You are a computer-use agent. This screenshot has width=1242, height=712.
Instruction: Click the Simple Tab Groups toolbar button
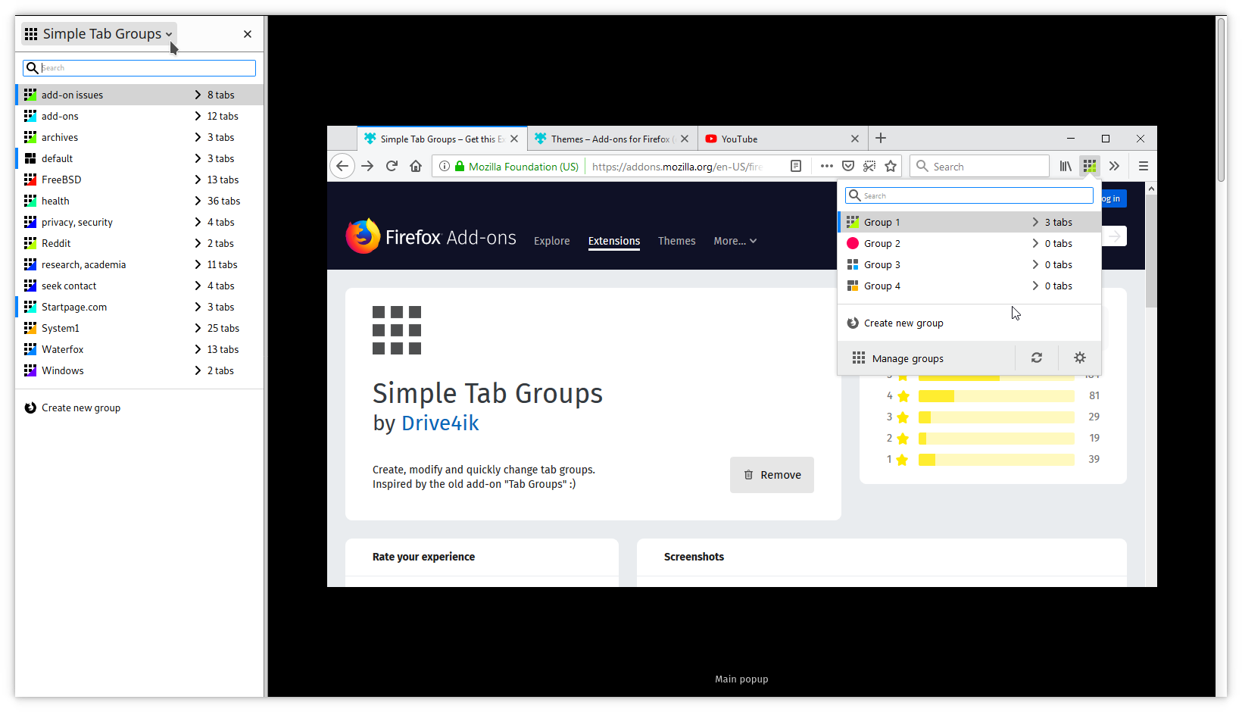[1090, 166]
